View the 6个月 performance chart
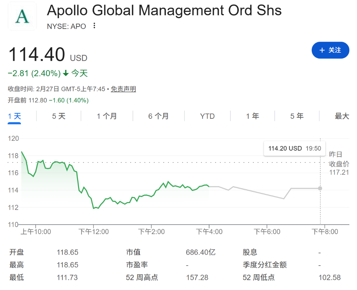The height and width of the screenshot is (290, 357). point(158,116)
